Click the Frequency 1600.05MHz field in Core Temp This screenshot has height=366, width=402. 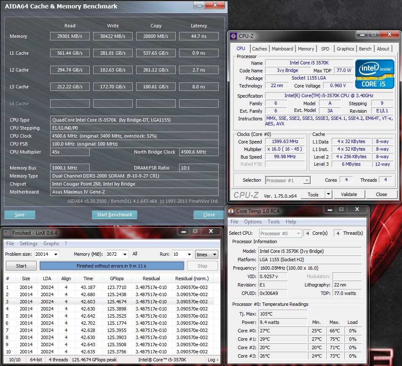click(310, 268)
